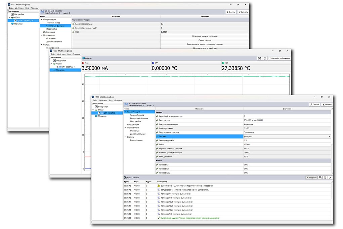343x229 pixels.
Task: Enable the Настройка отображения checkbox
Action: tap(270, 58)
